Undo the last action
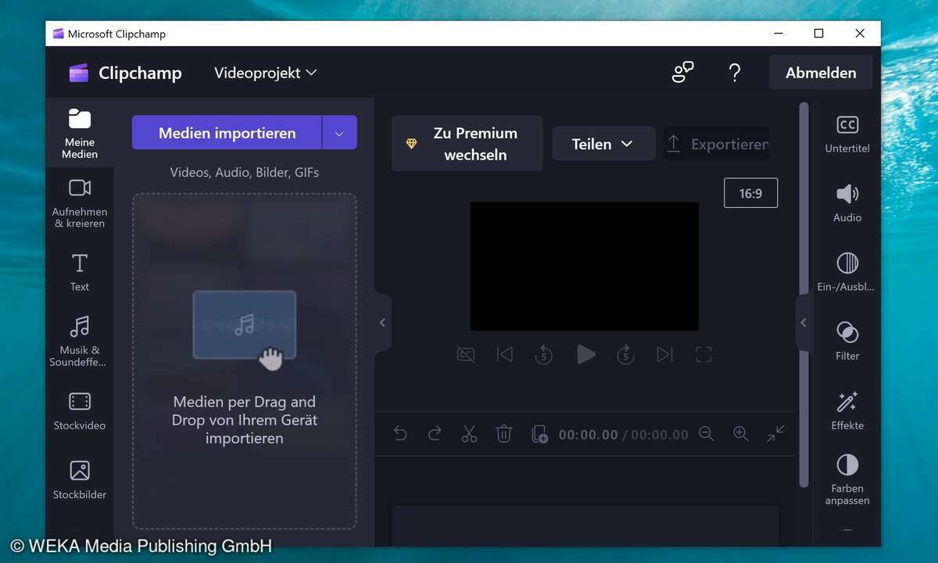This screenshot has height=563, width=938. click(400, 434)
